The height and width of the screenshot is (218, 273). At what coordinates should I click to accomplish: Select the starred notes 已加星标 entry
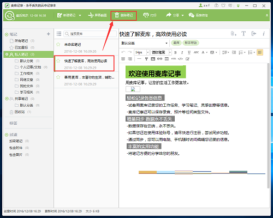click(22, 47)
